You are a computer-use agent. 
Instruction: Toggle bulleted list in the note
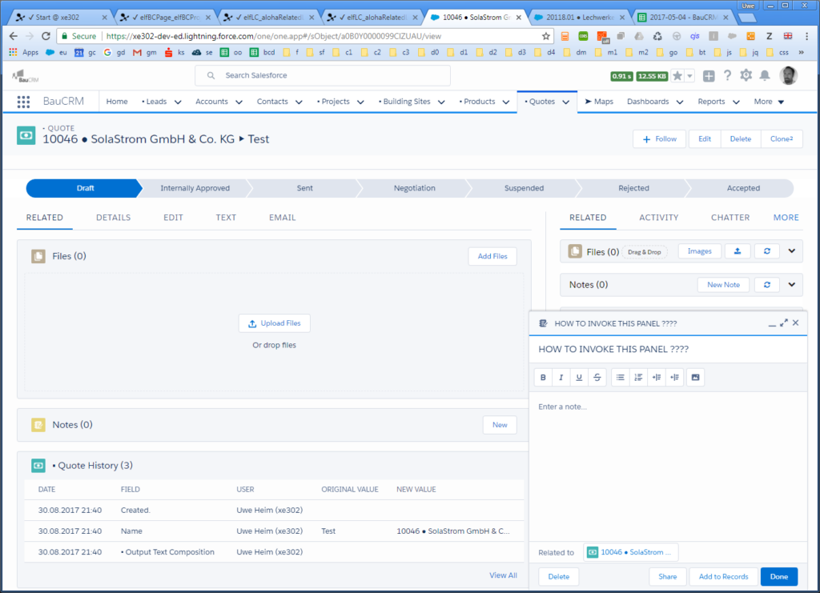pos(621,377)
